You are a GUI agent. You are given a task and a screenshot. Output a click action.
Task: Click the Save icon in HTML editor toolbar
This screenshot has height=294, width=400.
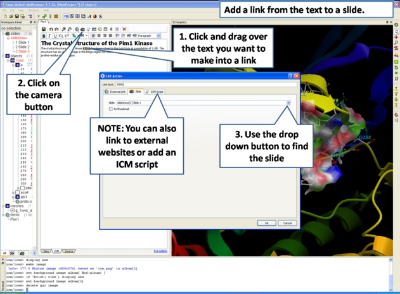tap(44, 29)
